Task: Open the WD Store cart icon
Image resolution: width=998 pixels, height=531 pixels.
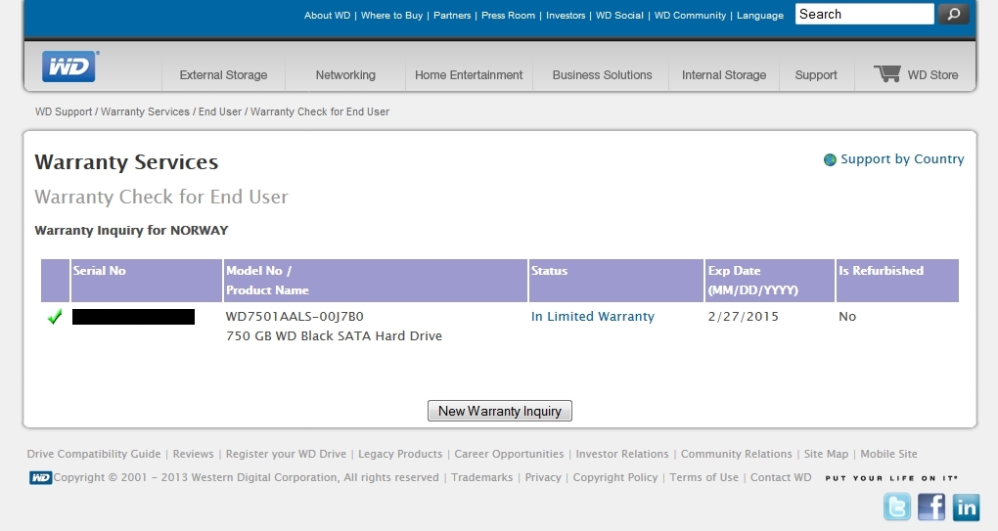Action: (x=887, y=73)
